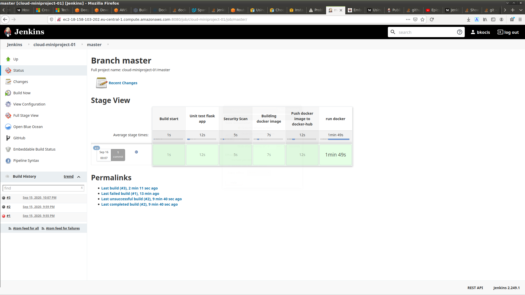Open Embeddable Build Status shield icon
Viewport: 525px width, 295px height.
tap(8, 149)
